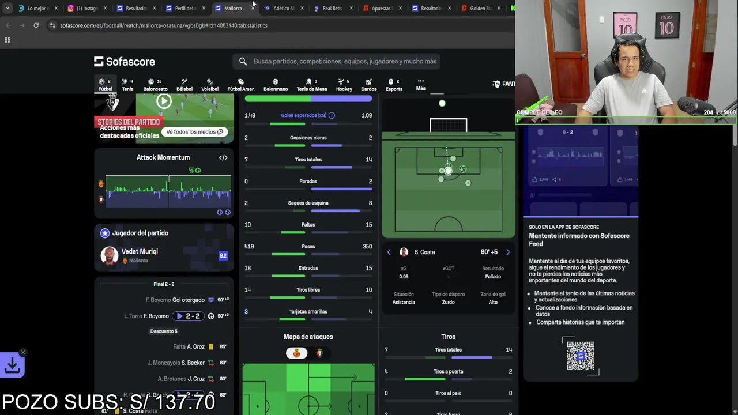This screenshot has height=415, width=738.
Task: Click the Fantasy link in header
Action: 503,84
